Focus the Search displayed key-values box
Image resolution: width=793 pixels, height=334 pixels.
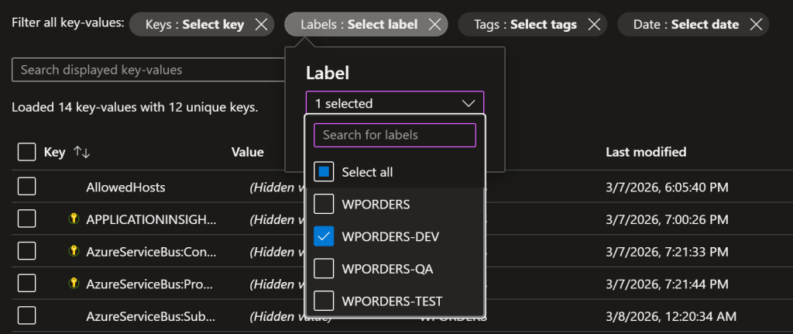point(149,70)
